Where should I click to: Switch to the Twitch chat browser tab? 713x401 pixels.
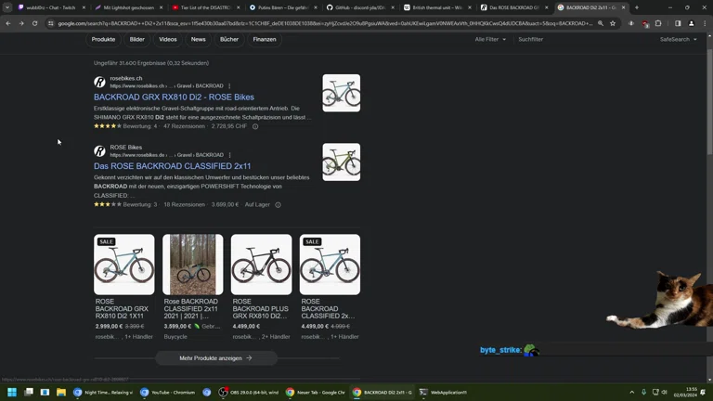48,7
